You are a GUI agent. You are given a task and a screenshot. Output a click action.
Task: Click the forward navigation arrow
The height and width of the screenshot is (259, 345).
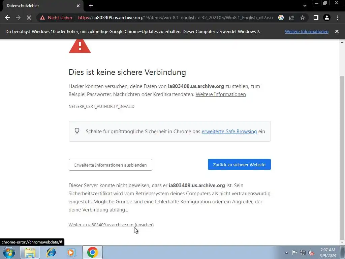(x=18, y=18)
